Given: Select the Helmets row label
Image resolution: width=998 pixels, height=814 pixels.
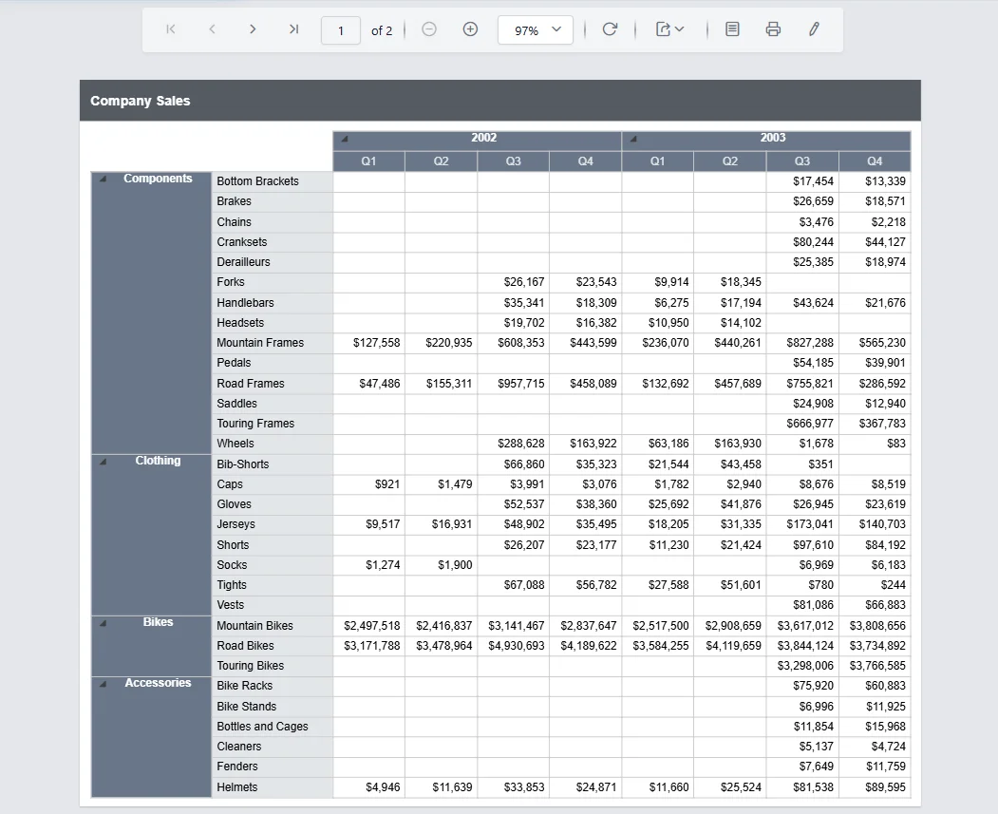Looking at the screenshot, I should click(236, 787).
